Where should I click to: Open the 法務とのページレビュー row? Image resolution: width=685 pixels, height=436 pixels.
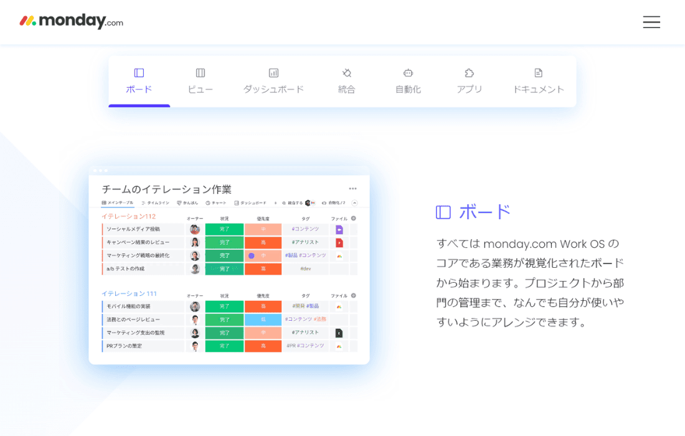tap(143, 320)
